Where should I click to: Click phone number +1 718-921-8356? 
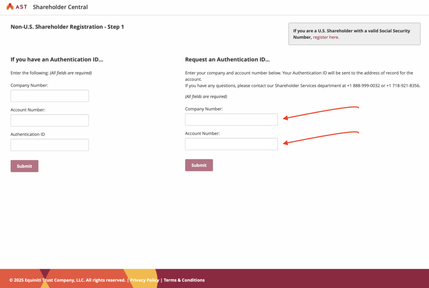coord(403,86)
